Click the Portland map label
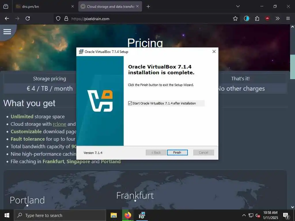Image resolution: width=295 pixels, height=221 pixels. click(27, 200)
